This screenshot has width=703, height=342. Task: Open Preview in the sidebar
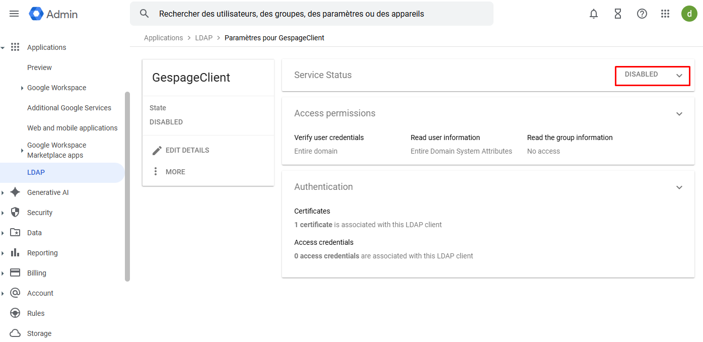pyautogui.click(x=39, y=67)
